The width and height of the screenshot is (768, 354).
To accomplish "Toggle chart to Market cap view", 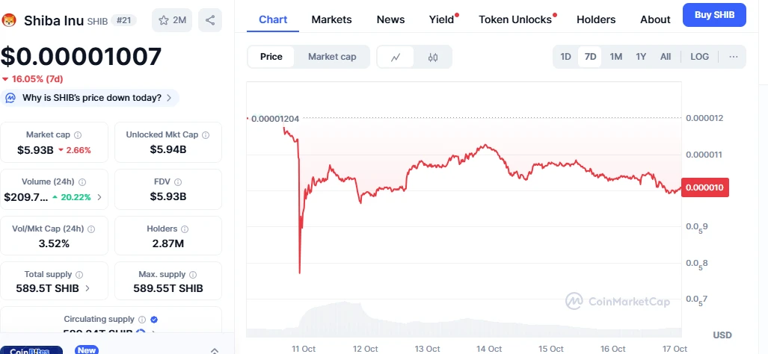I will tap(332, 57).
